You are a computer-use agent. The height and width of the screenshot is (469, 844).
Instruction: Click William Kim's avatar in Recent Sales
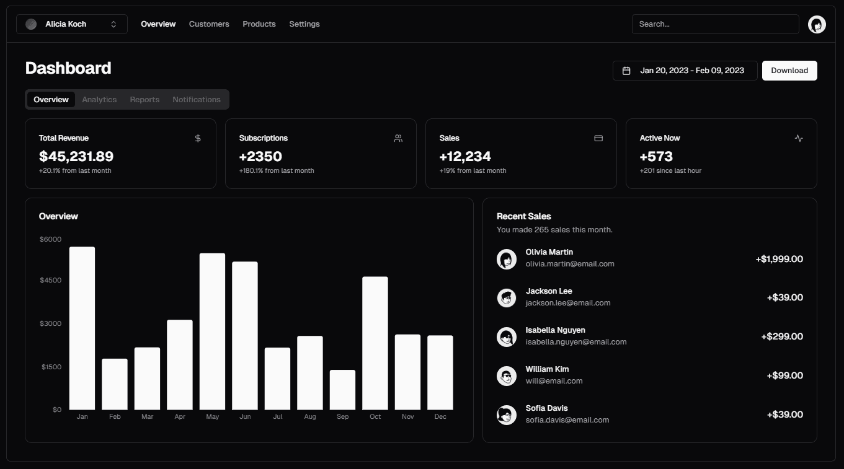507,376
